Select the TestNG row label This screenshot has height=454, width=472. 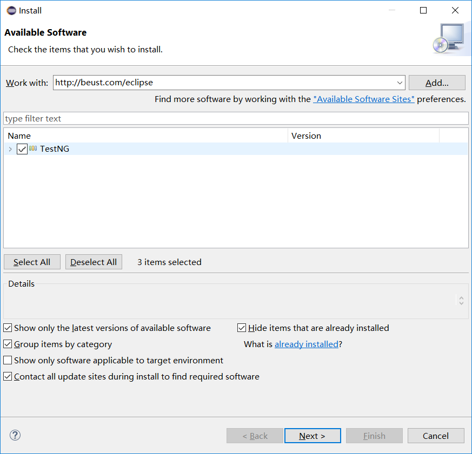[55, 149]
